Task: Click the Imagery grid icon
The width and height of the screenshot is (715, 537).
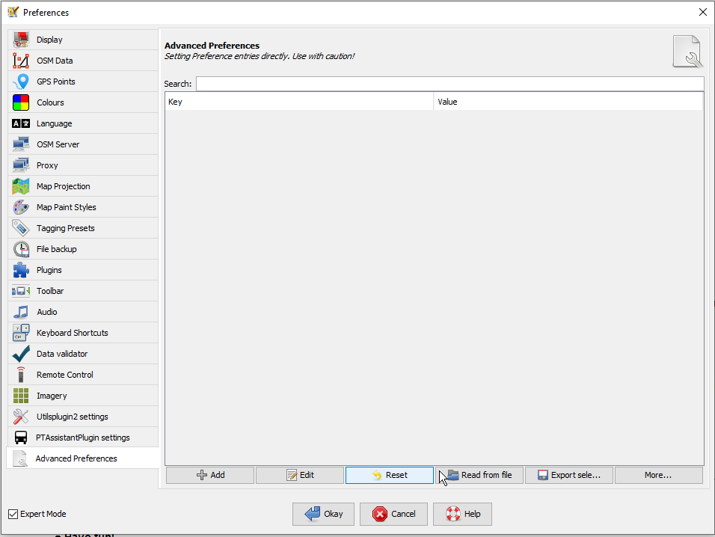Action: pos(21,396)
